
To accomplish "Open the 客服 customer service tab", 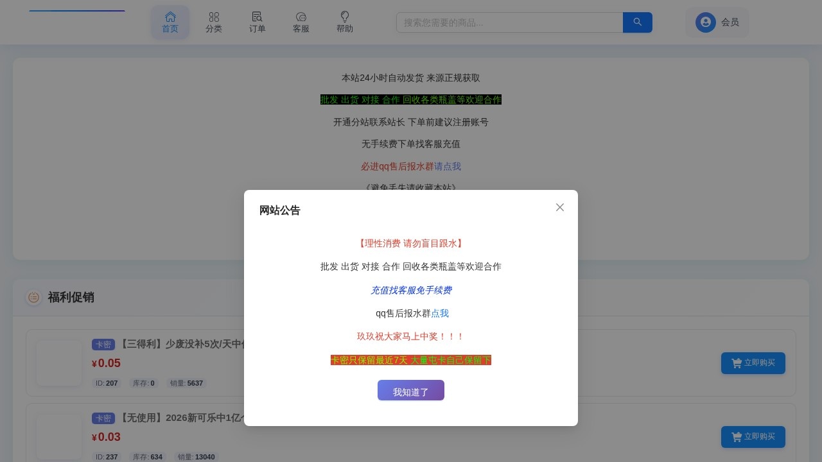I will tap(301, 22).
